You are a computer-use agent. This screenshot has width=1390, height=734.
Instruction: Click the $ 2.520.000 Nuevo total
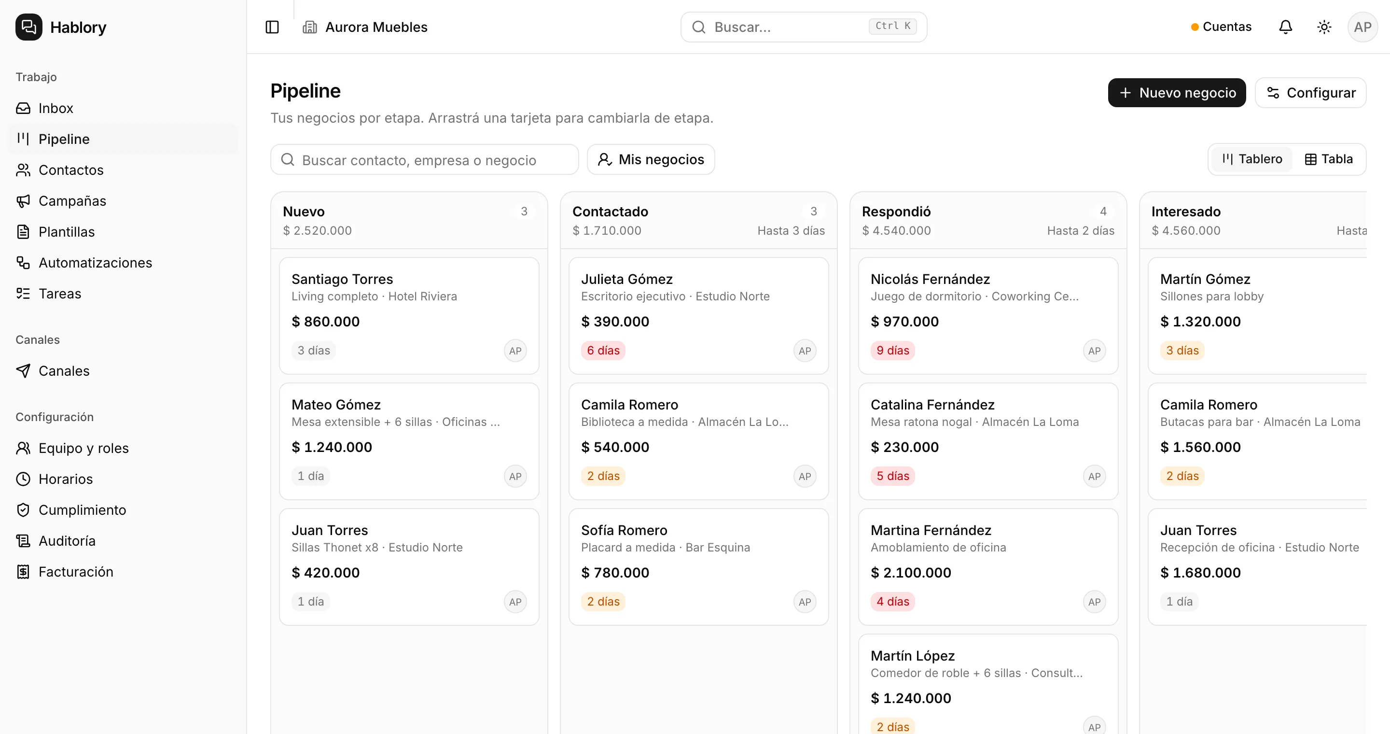click(x=317, y=231)
